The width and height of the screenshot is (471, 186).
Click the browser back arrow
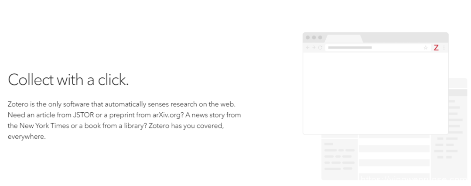pyautogui.click(x=307, y=48)
